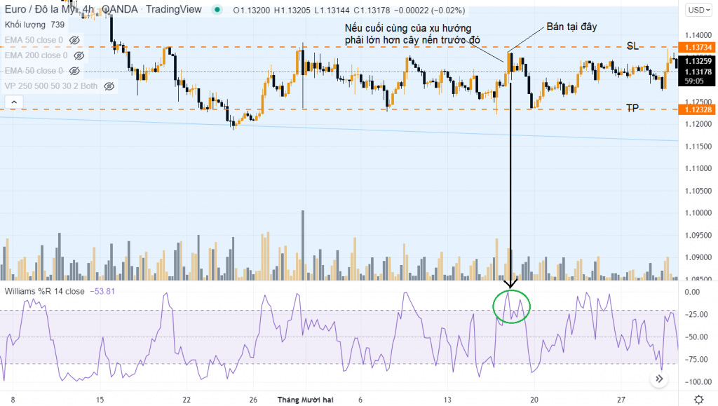Click the current price label 1.13178
The image size is (718, 406).
click(698, 72)
